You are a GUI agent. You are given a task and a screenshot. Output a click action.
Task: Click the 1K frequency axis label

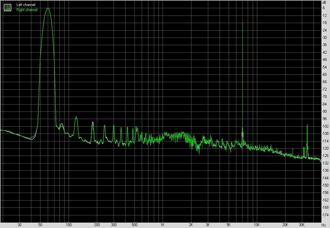(162, 225)
